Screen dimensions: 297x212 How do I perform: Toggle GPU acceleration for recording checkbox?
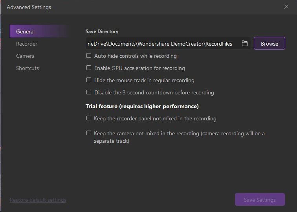(89, 68)
